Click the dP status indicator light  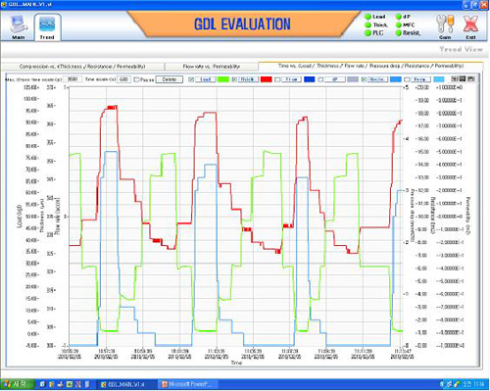click(398, 17)
